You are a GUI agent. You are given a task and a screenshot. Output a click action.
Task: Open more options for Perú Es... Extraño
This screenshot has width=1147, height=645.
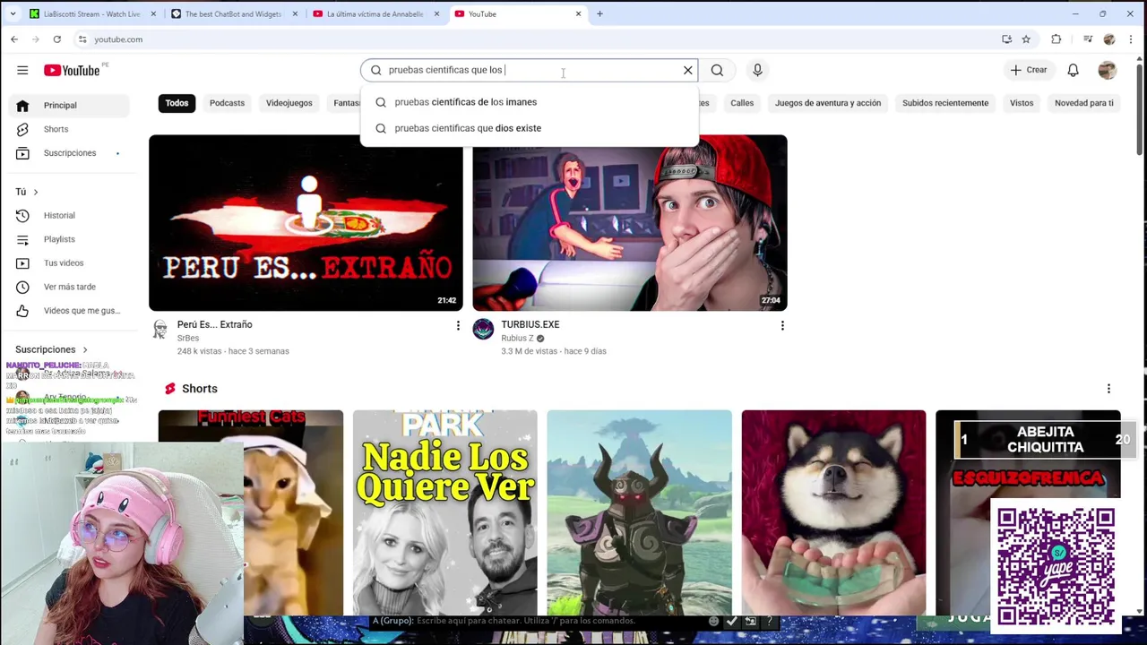458,325
